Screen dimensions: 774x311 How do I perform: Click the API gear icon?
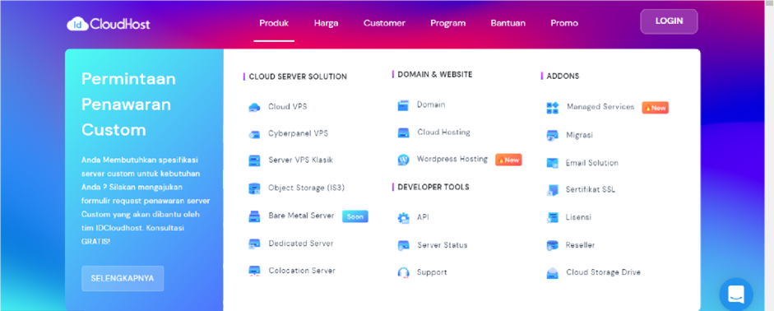point(403,218)
